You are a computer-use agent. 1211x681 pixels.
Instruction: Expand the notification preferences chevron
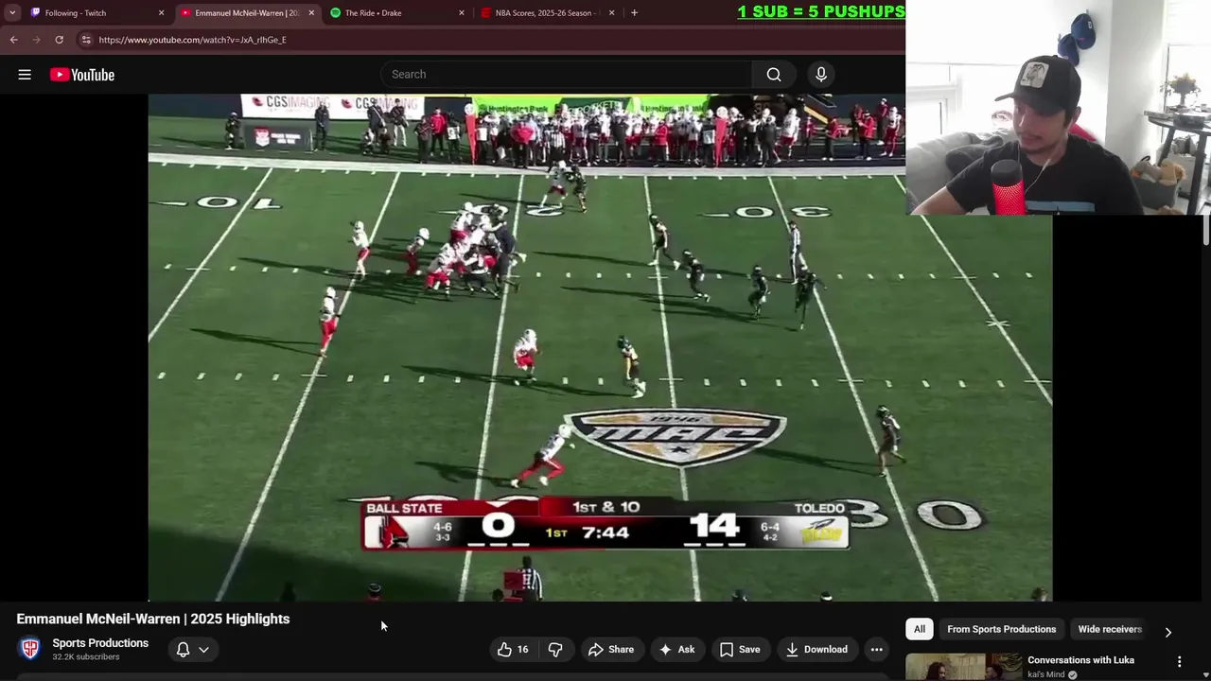203,650
